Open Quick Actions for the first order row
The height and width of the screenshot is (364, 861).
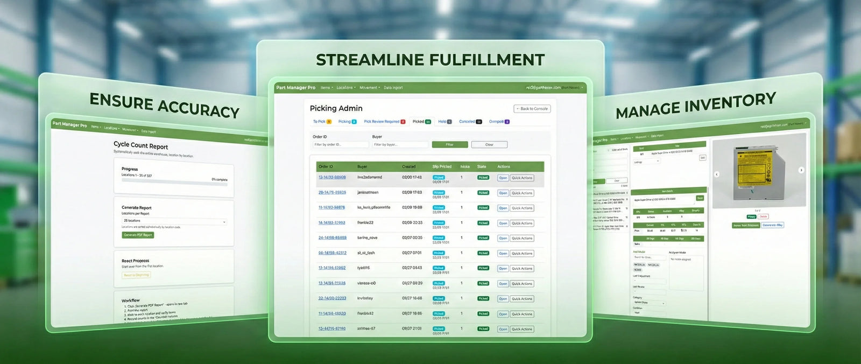click(x=522, y=178)
